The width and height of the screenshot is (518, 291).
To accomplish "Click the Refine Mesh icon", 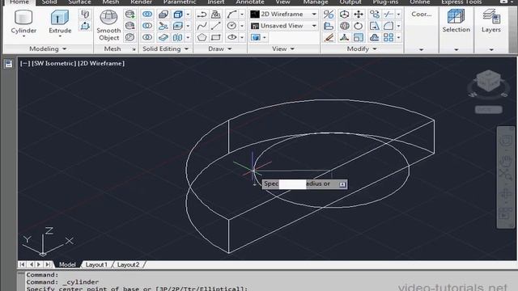I will [129, 37].
